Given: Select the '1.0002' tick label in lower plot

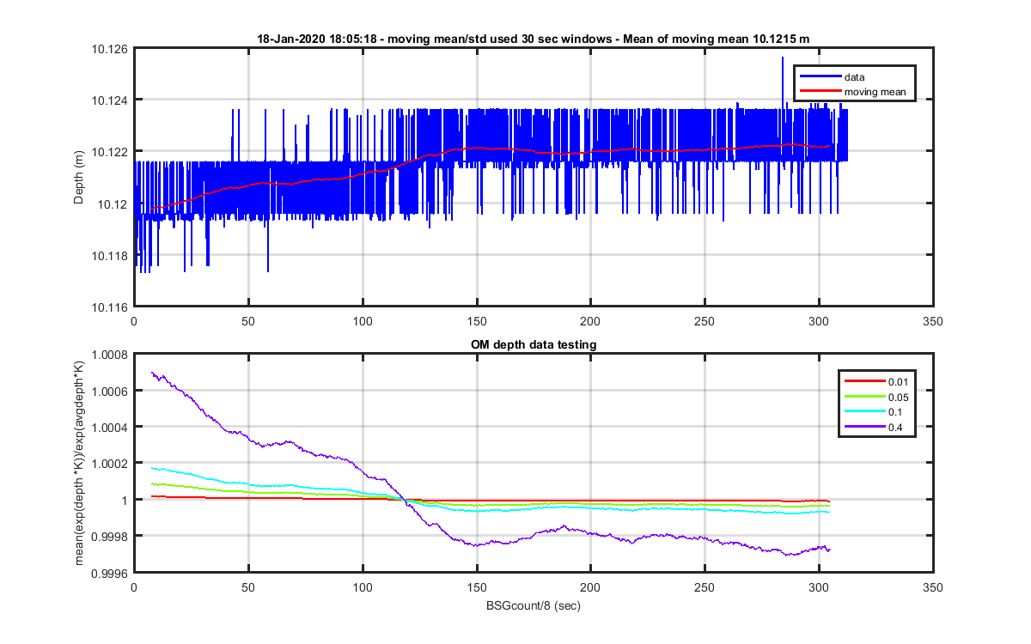Looking at the screenshot, I should 110,464.
